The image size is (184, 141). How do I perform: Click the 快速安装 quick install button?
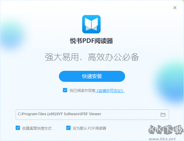click(x=92, y=76)
